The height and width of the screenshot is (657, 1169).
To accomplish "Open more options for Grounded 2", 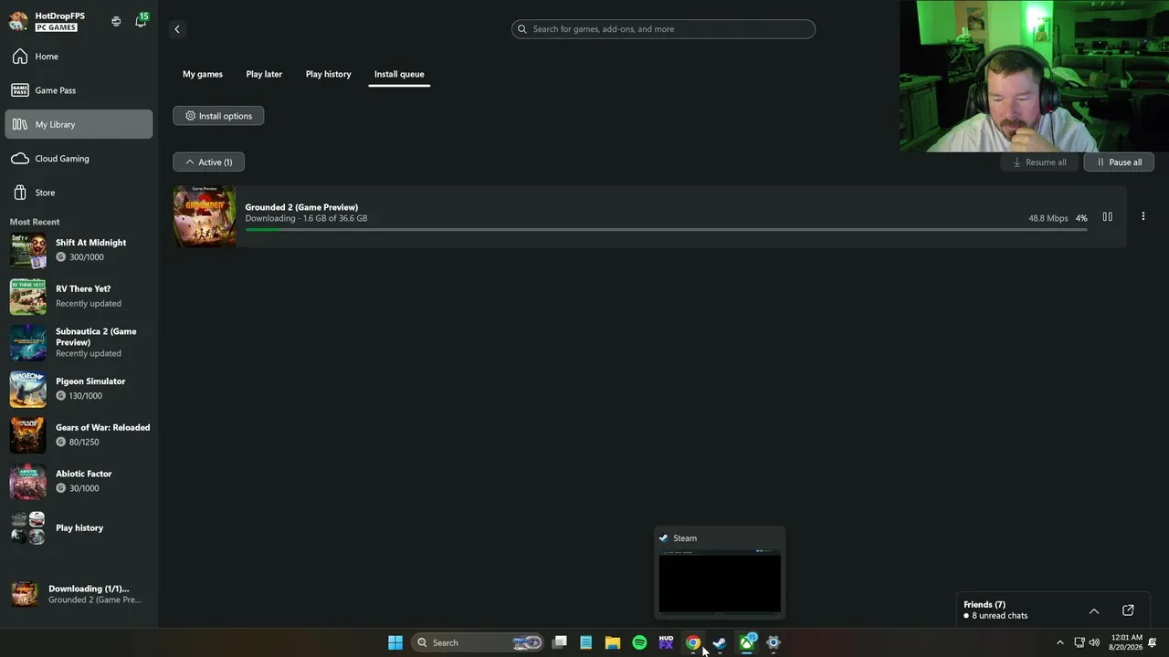I will tap(1143, 217).
